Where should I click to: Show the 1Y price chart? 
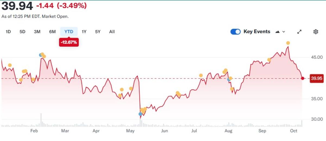(84, 32)
